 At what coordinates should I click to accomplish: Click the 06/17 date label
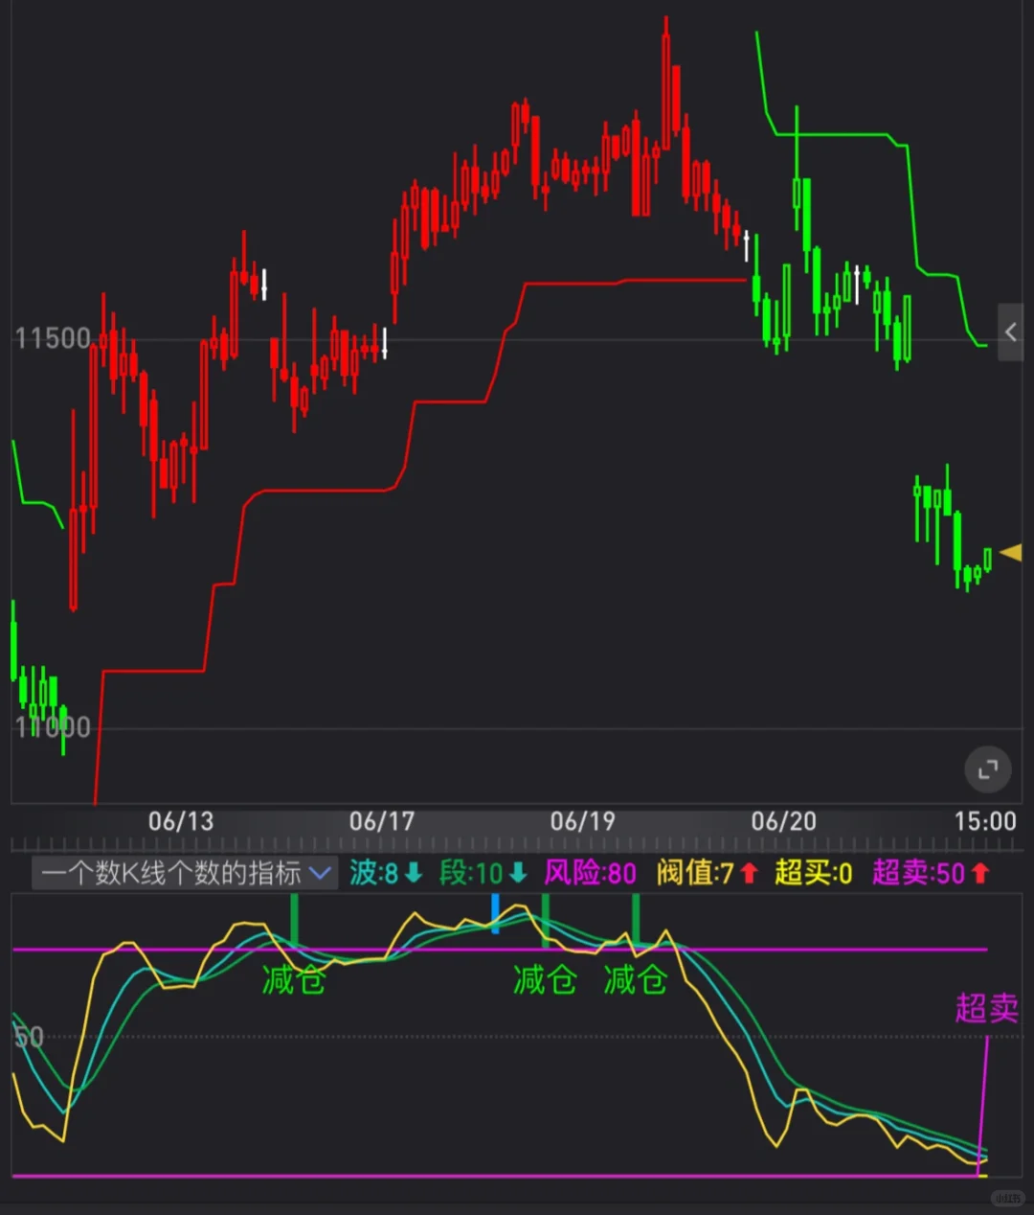(382, 821)
